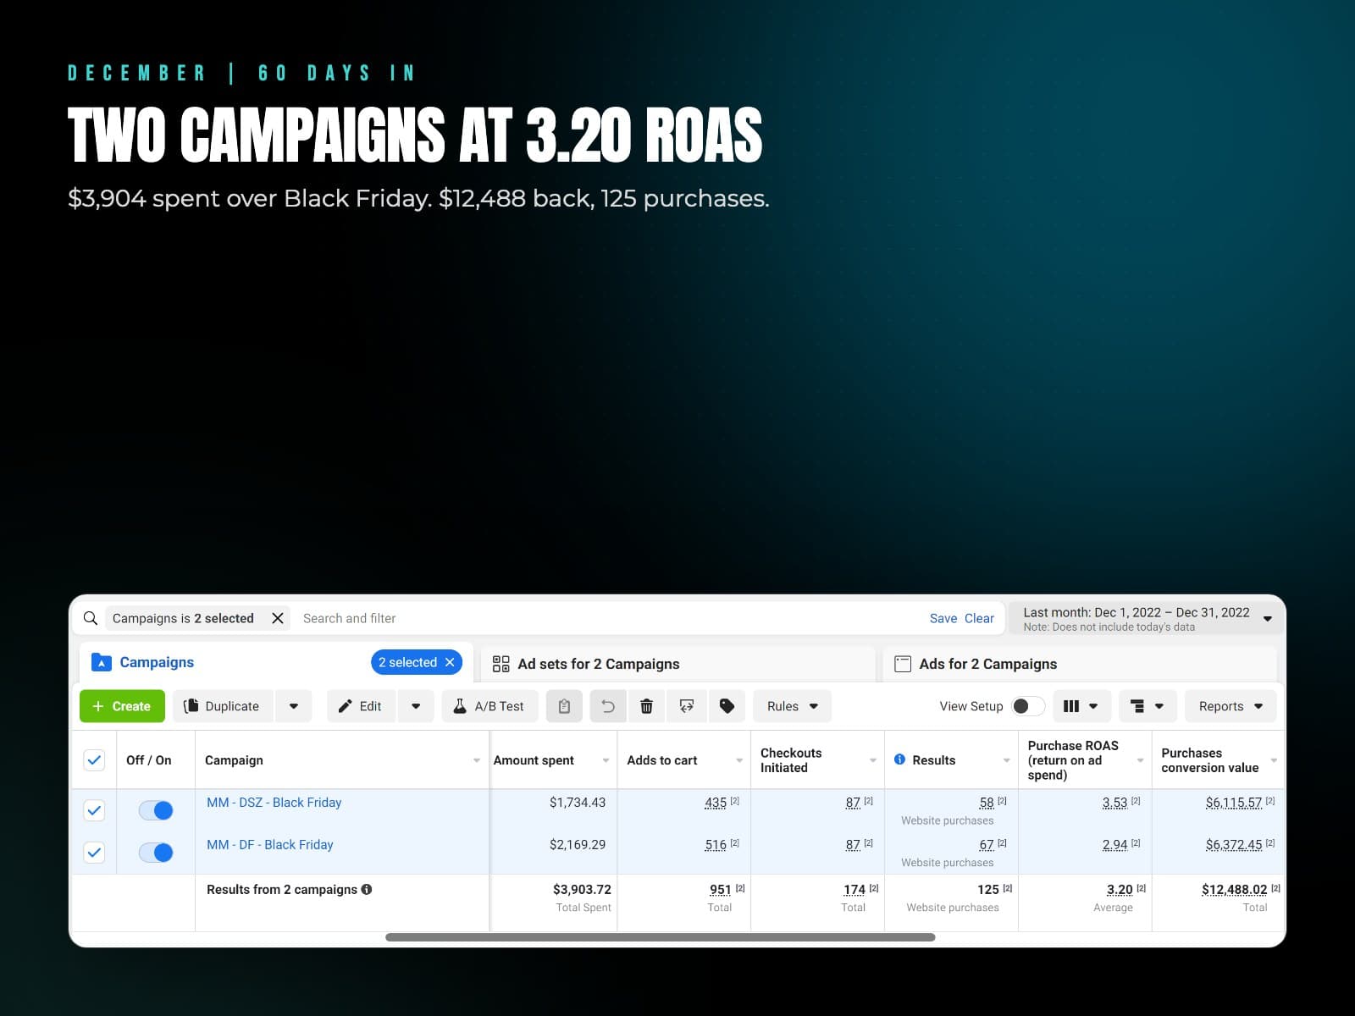Click the green Create button
Image resolution: width=1355 pixels, height=1016 pixels.
click(x=122, y=706)
